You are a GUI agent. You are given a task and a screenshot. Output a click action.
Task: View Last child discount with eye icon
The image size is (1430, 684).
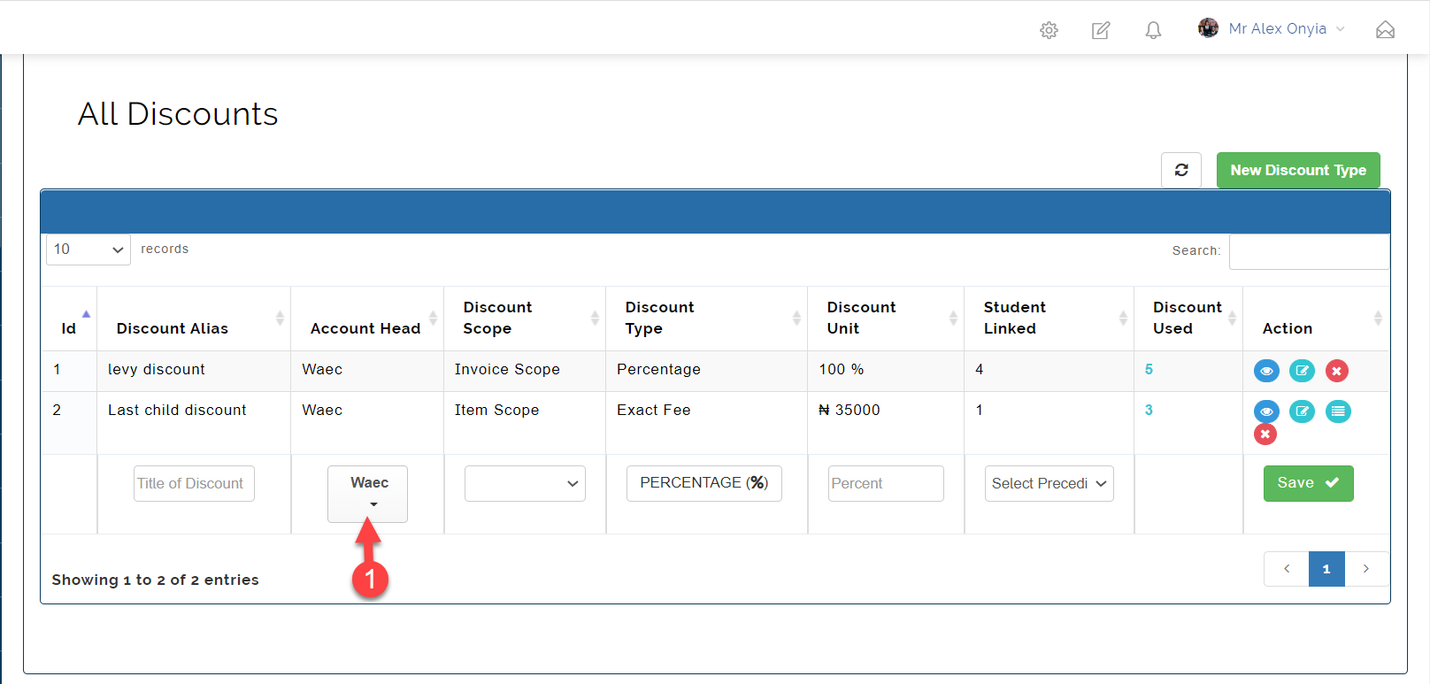pyautogui.click(x=1266, y=411)
